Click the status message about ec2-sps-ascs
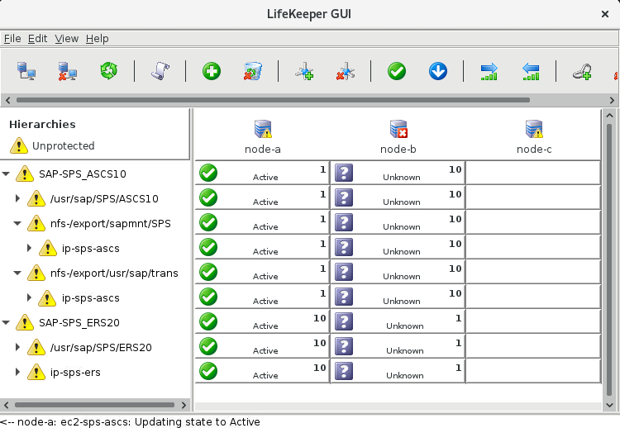 coord(130,421)
